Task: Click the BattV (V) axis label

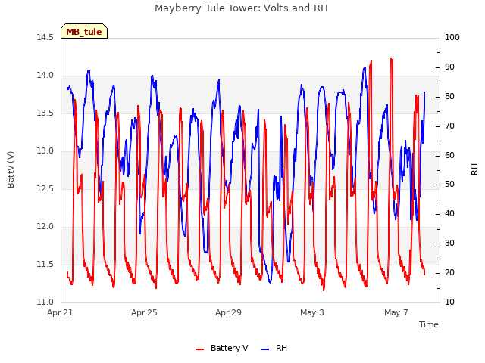Action: [x=11, y=169]
